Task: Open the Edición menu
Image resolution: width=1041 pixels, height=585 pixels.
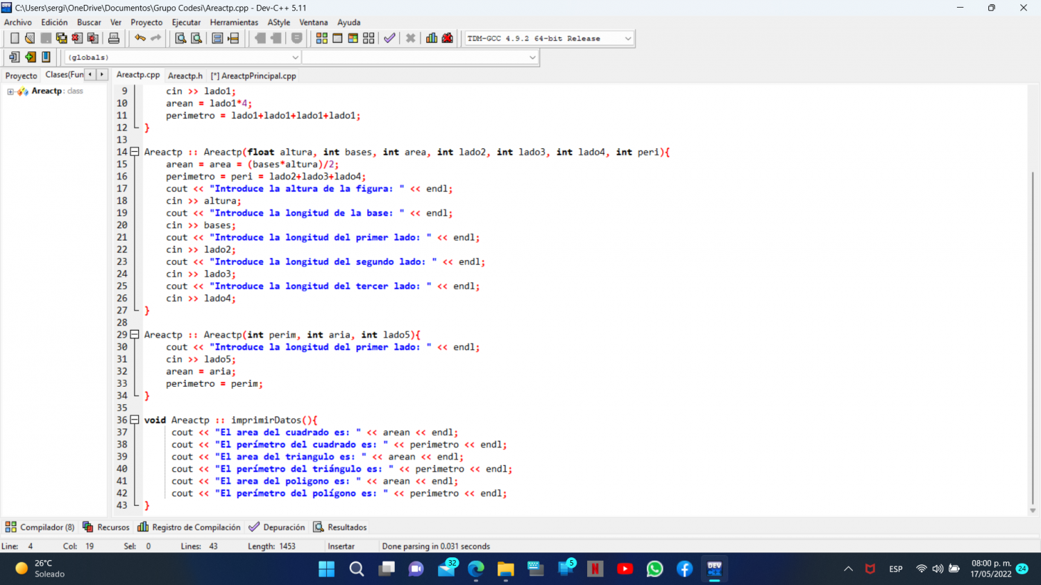Action: tap(54, 22)
